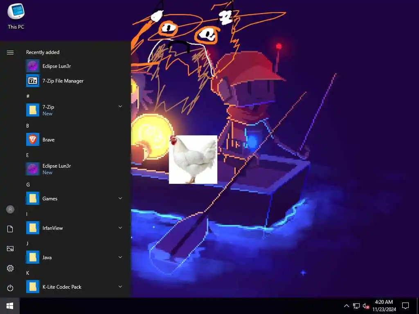Select the K-Lite Codec Pack label

[x=62, y=287]
